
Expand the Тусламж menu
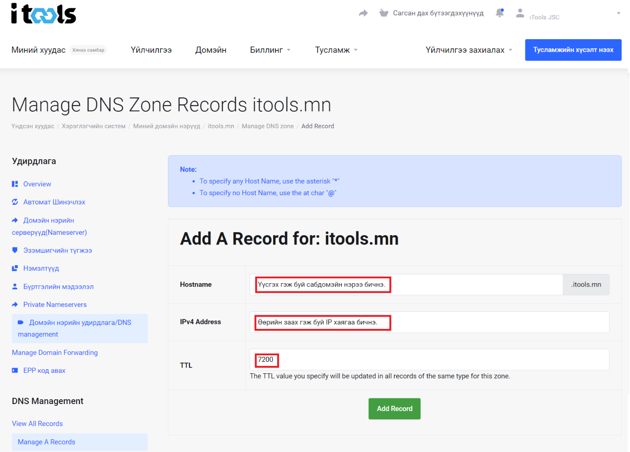point(336,50)
